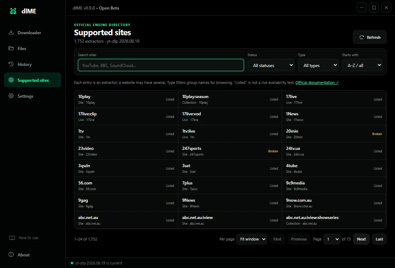This screenshot has height=268, width=395.
Task: Focus the Search sites input field
Action: 161,65
